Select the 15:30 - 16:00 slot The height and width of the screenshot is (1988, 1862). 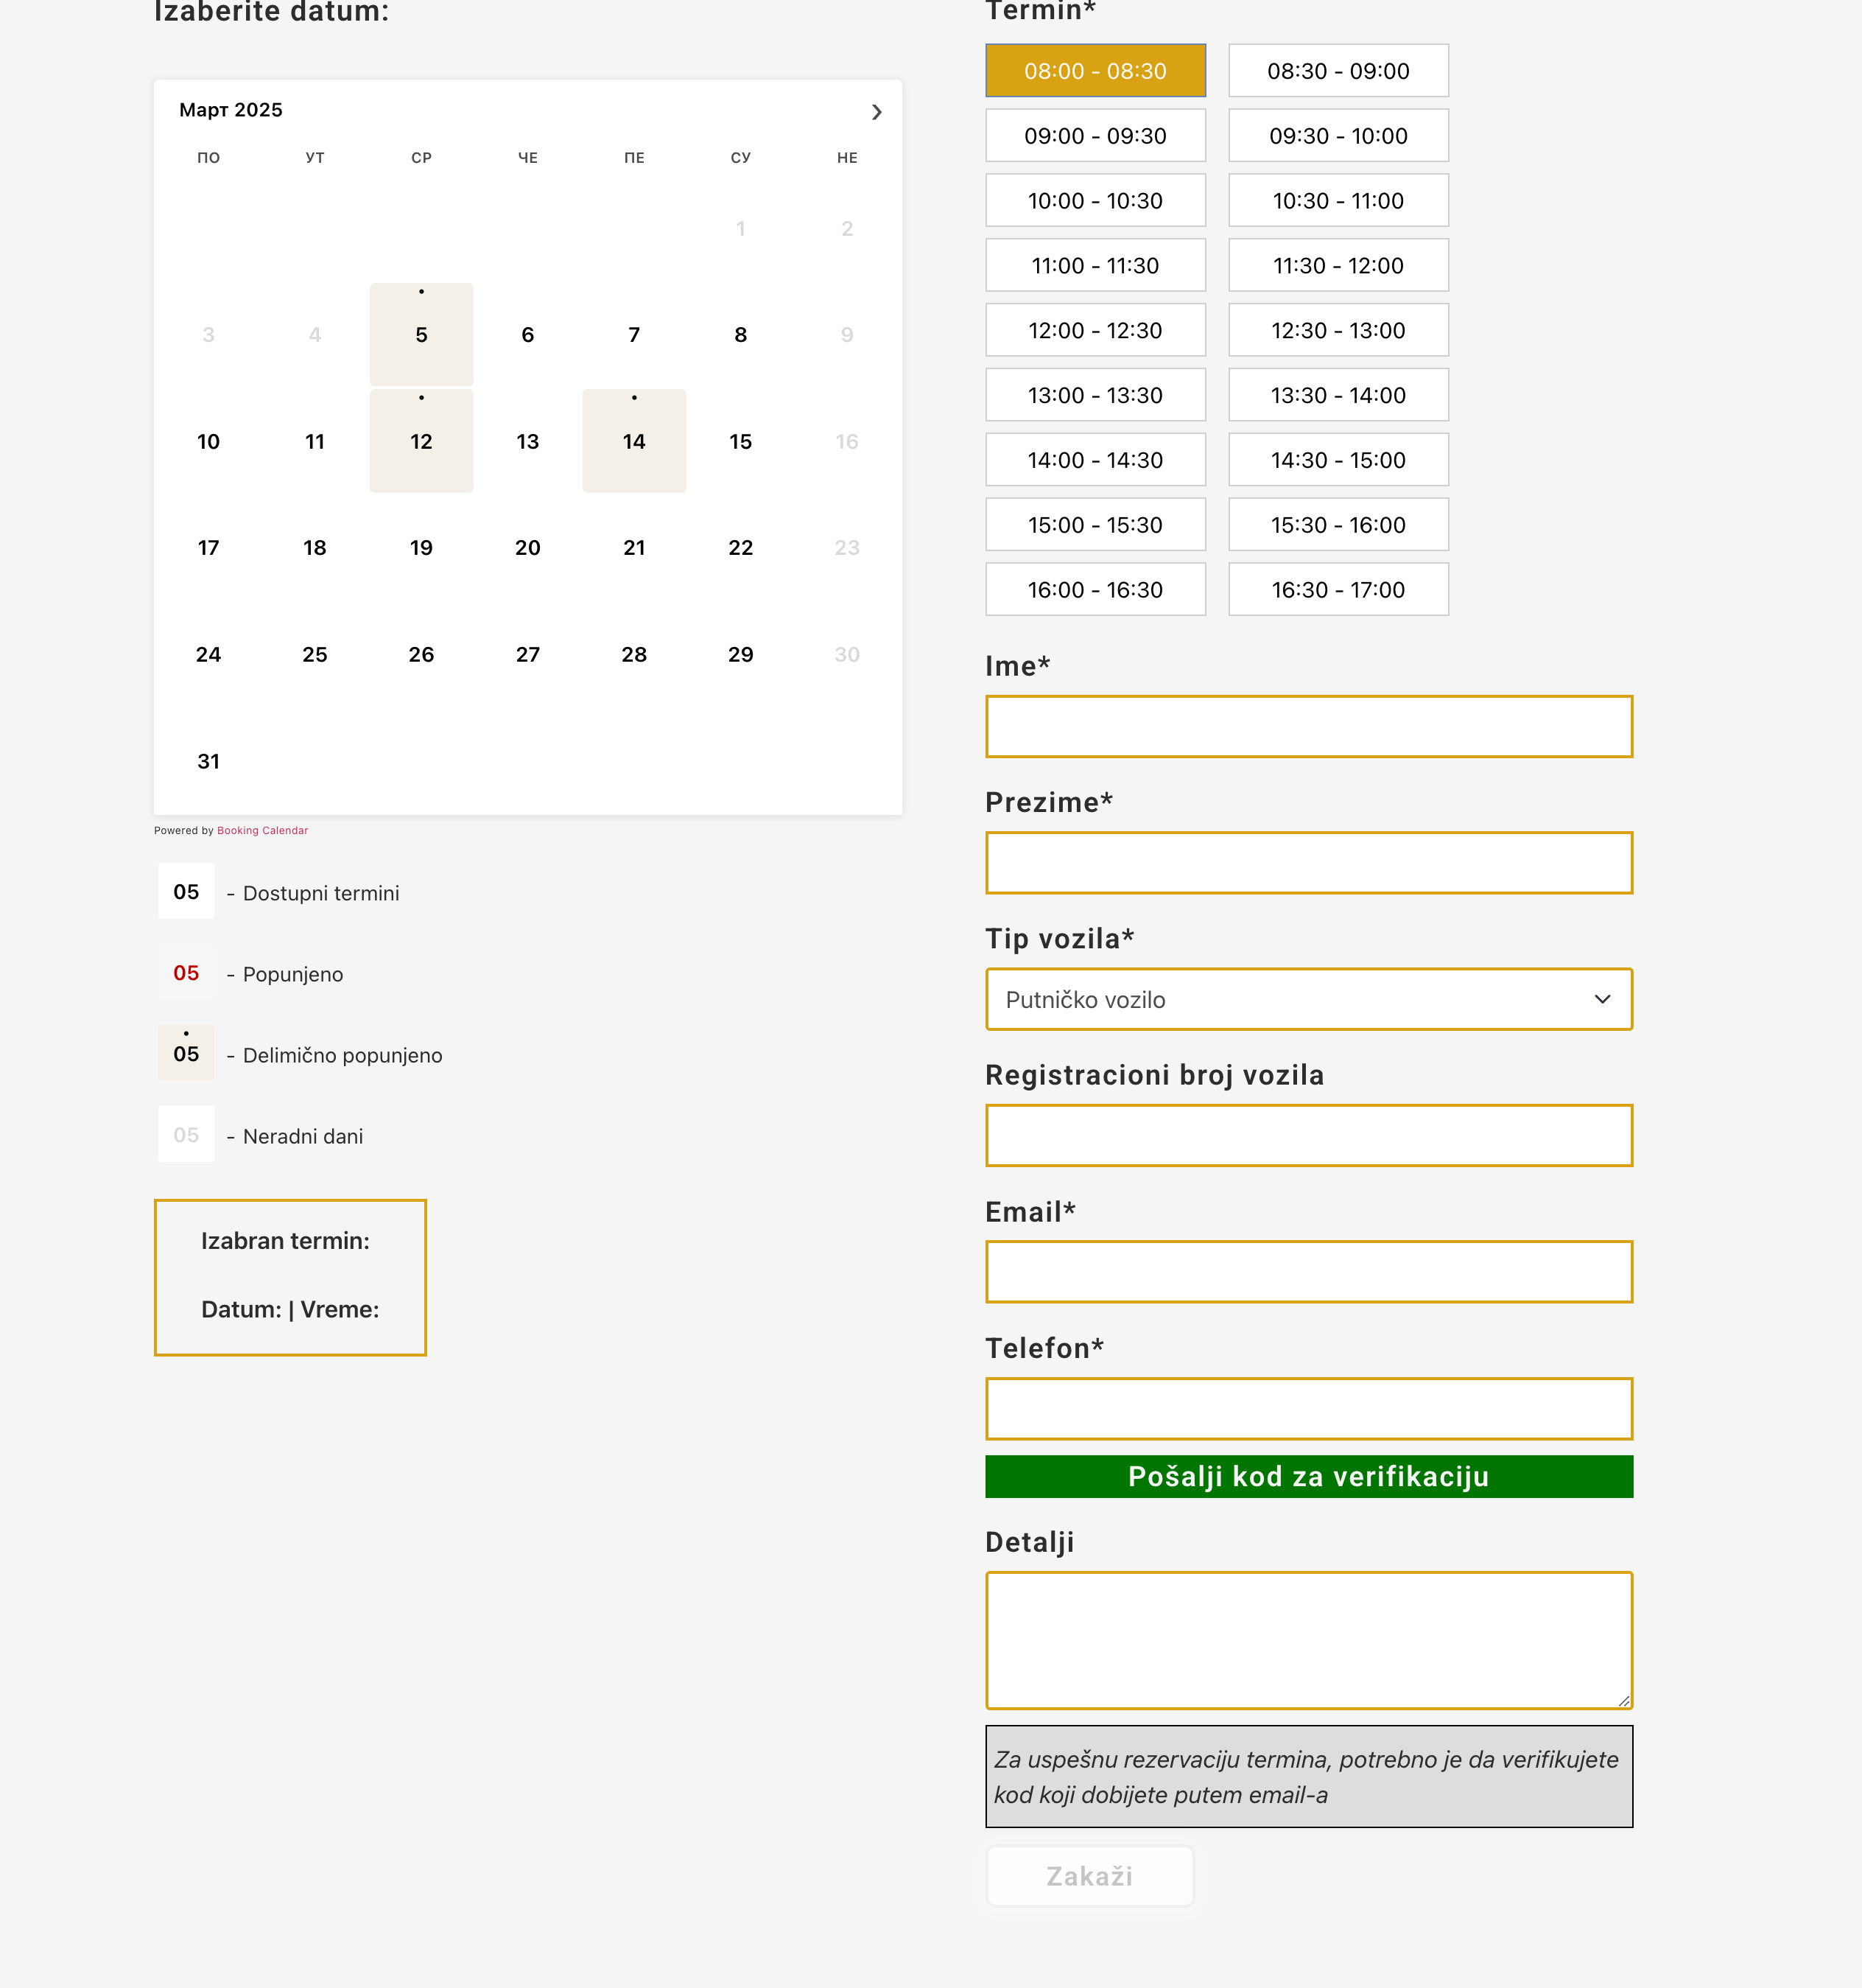[x=1338, y=525]
